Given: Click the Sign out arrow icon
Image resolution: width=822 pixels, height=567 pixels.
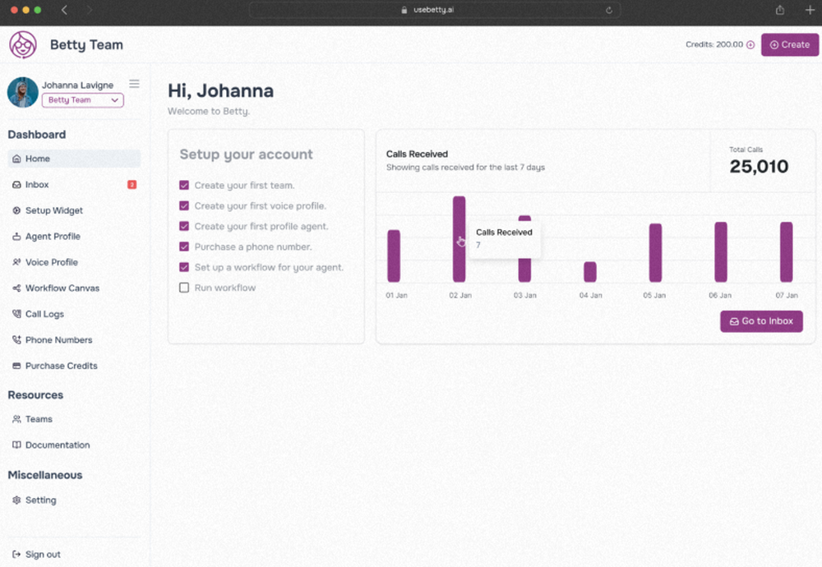Looking at the screenshot, I should (16, 555).
